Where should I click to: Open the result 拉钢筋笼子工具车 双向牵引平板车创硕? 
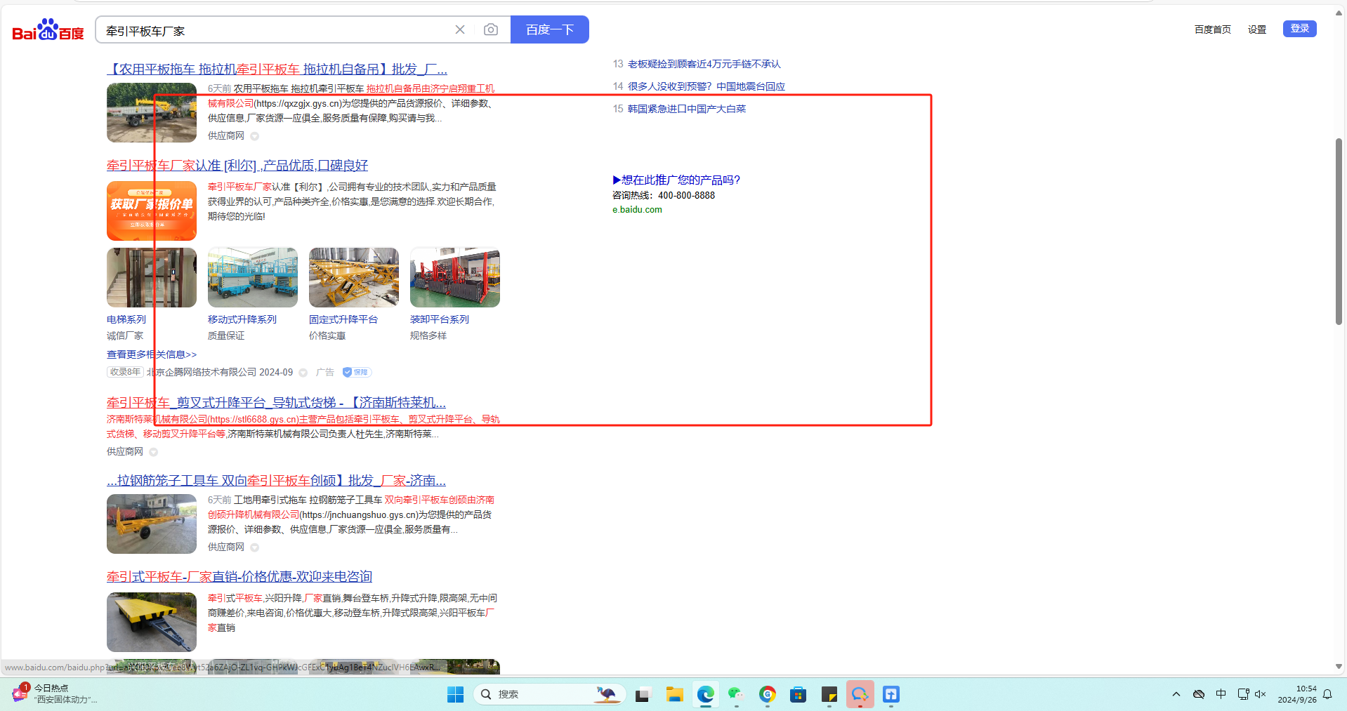(276, 480)
